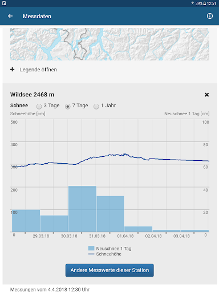
Task: Toggle the Schneehöhe line legend entry
Action: point(105,254)
